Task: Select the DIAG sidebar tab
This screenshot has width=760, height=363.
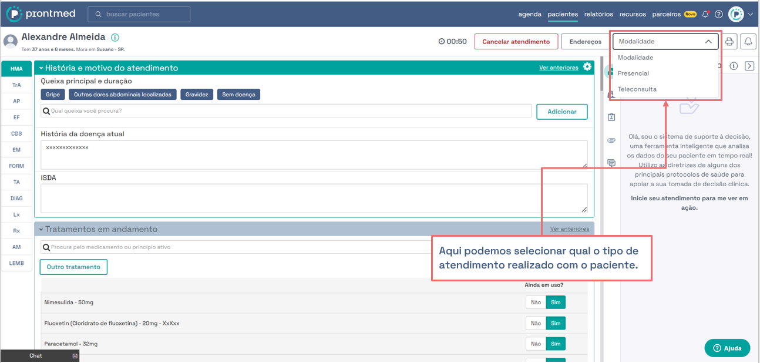Action: (x=16, y=199)
